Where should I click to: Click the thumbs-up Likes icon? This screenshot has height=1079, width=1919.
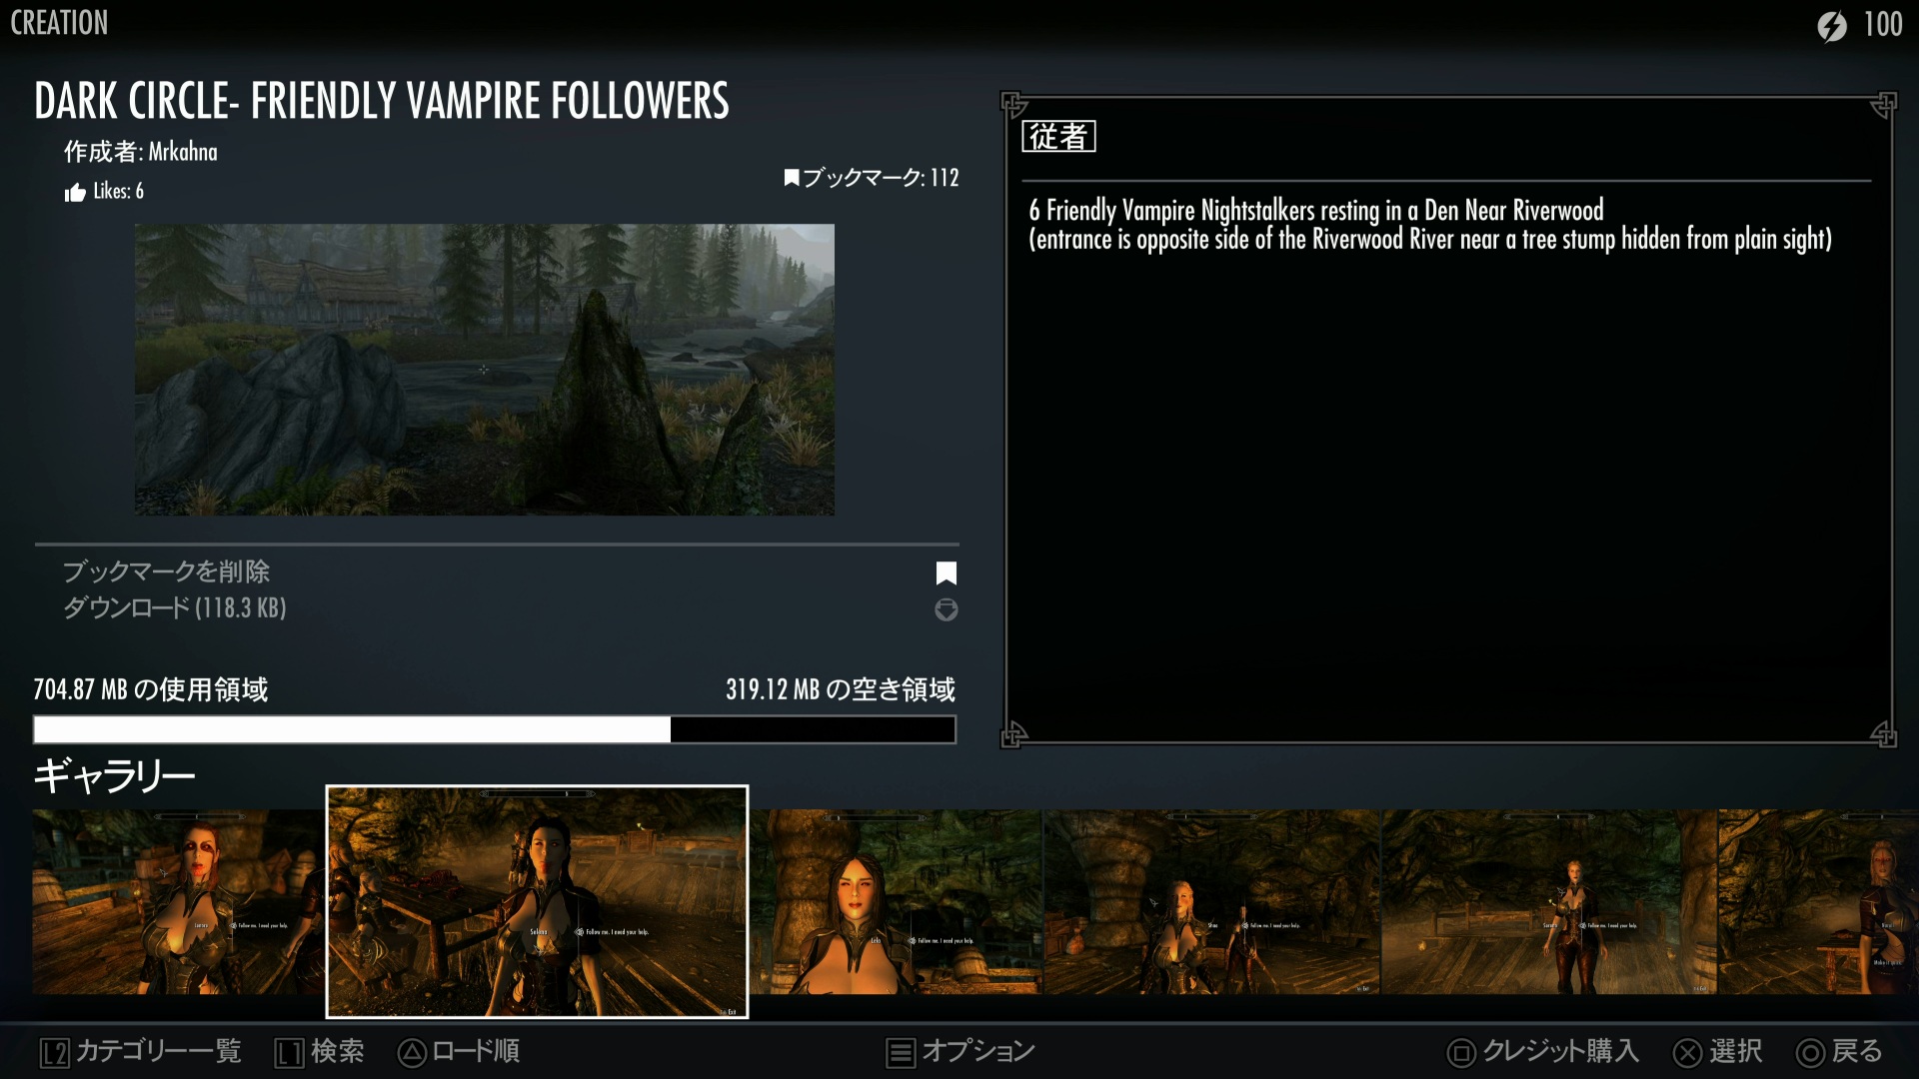tap(75, 192)
